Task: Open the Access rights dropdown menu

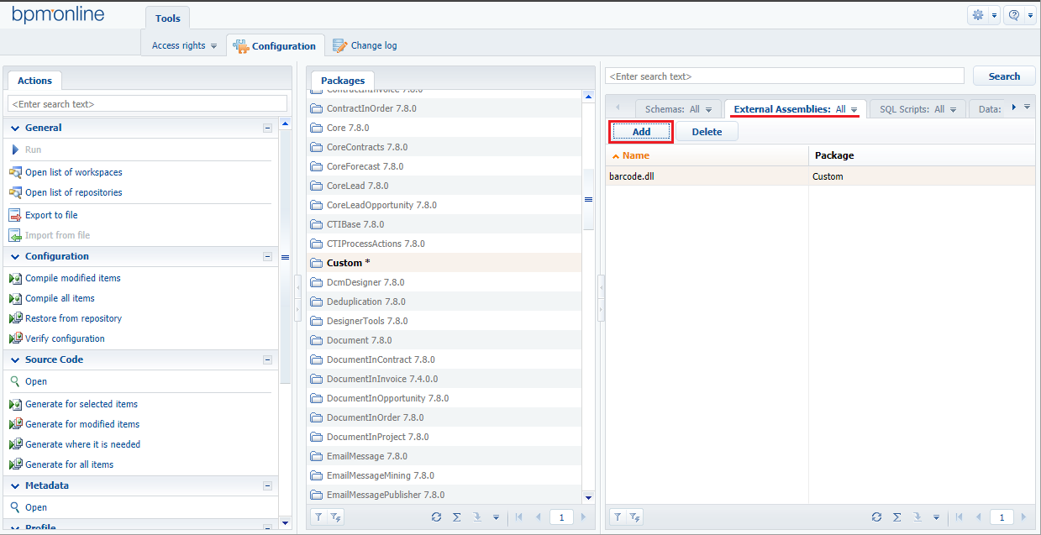Action: [184, 45]
